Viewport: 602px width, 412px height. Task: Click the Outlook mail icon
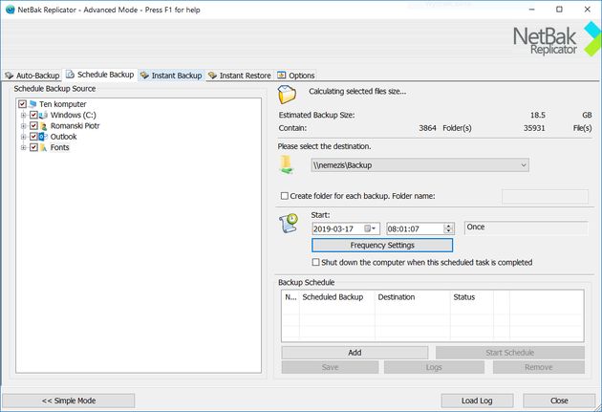coord(43,137)
